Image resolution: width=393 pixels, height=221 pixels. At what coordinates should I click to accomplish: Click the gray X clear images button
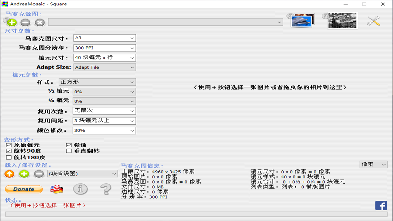coord(40,22)
